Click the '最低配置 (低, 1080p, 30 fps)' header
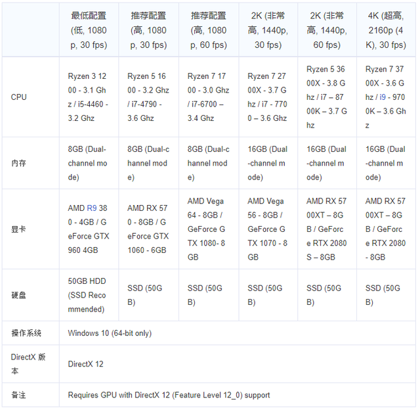 click(89, 30)
